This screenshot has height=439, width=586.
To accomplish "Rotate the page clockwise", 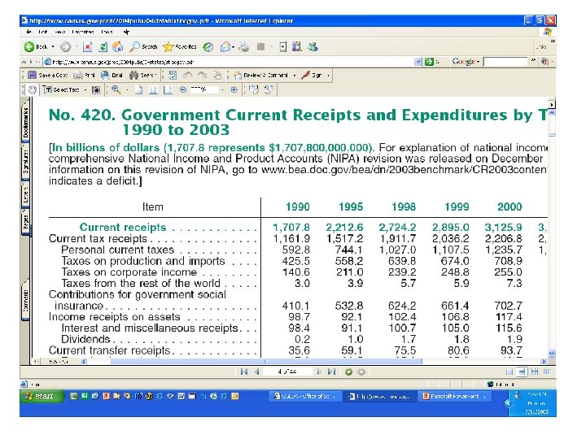I will (254, 89).
